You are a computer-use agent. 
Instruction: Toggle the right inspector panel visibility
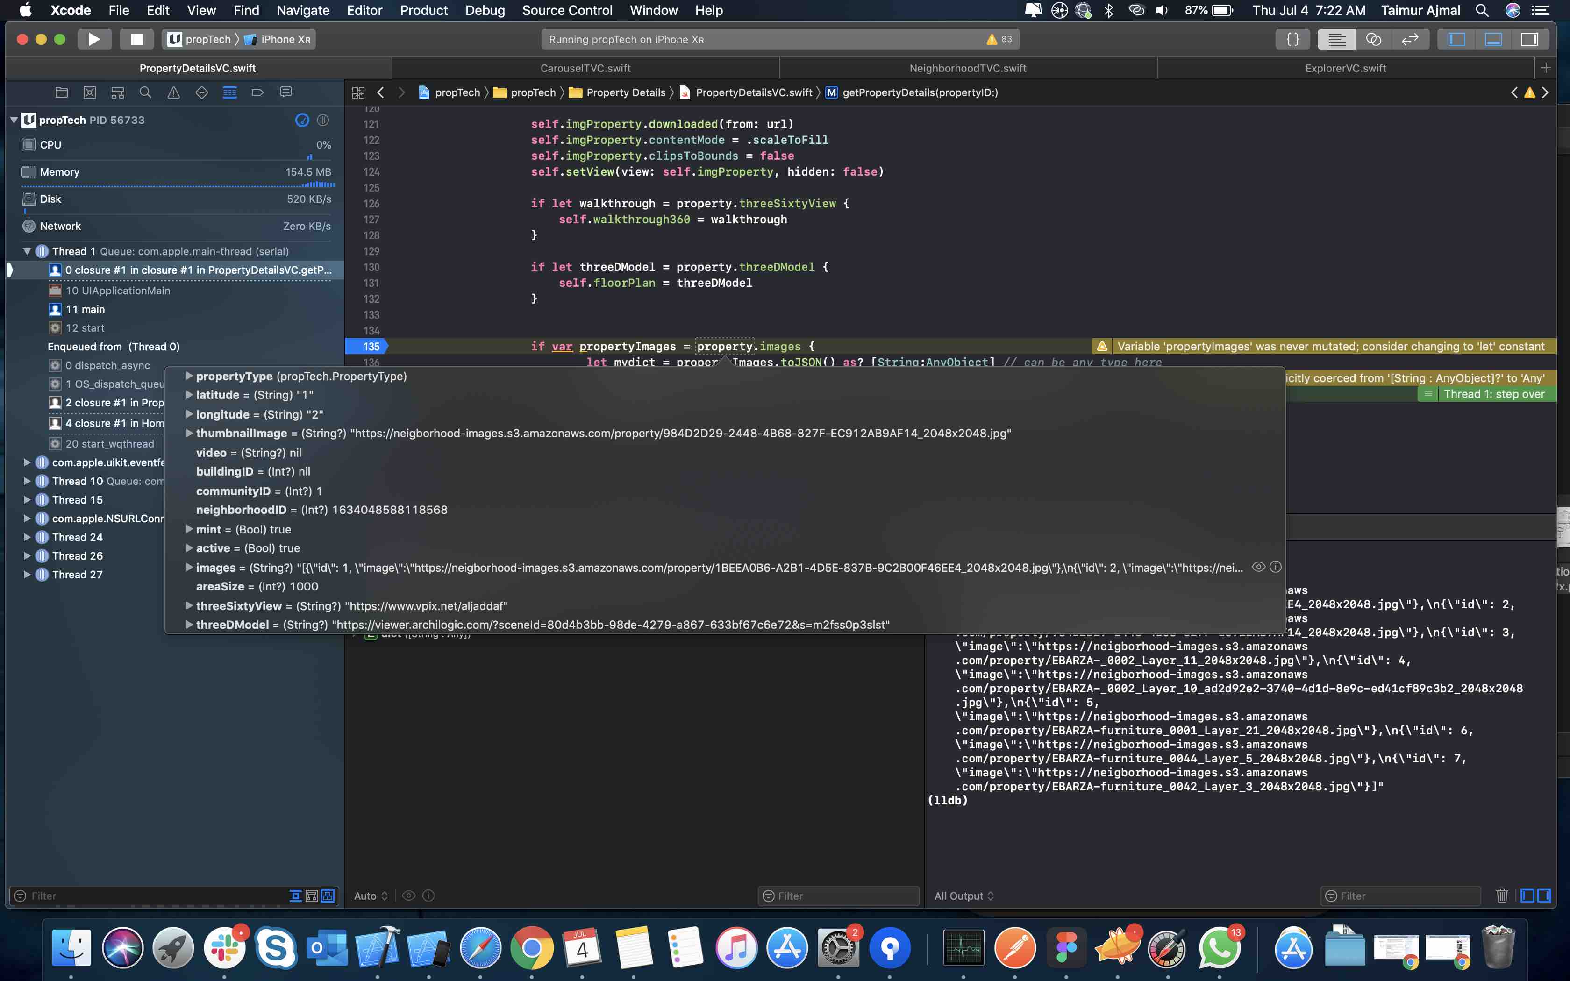(1529, 39)
